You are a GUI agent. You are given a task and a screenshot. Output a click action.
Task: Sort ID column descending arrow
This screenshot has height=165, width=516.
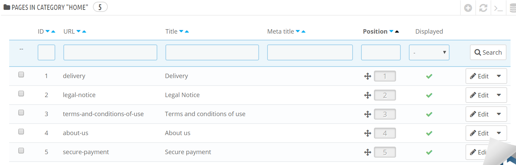click(x=48, y=32)
